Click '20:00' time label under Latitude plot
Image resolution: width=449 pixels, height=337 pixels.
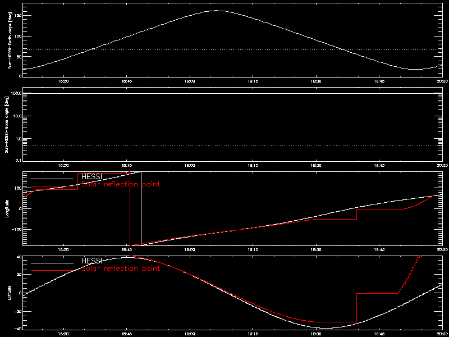[443, 334]
